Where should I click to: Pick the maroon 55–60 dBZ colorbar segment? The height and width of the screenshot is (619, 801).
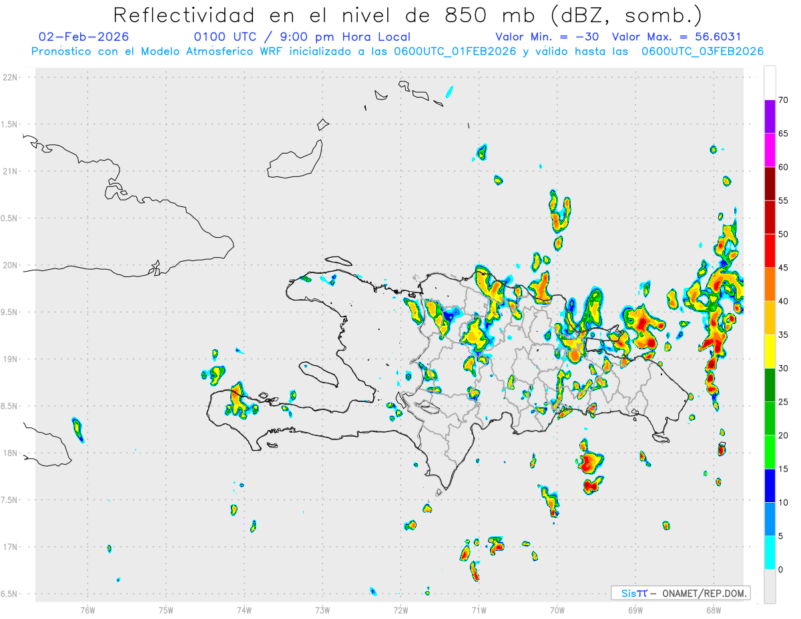(770, 184)
